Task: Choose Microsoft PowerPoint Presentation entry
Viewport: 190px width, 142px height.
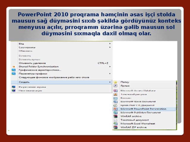Action: [x=144, y=109]
